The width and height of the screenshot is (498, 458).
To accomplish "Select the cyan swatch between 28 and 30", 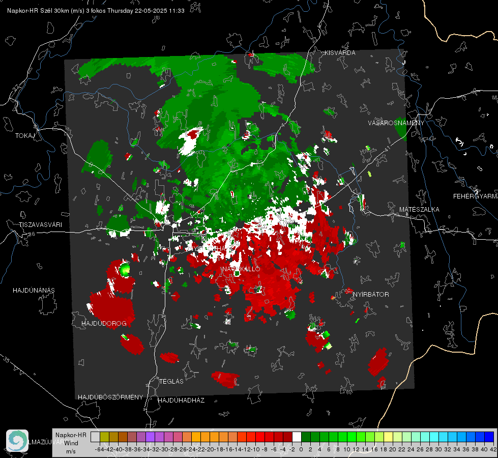I will [x=434, y=437].
